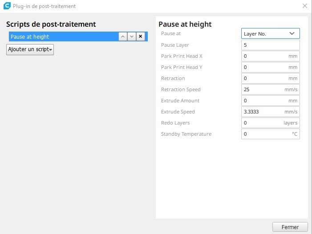Expand the Ajouter un script menu
The width and height of the screenshot is (312, 234).
pos(30,49)
